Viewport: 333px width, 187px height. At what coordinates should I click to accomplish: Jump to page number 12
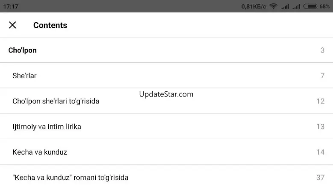tap(321, 101)
